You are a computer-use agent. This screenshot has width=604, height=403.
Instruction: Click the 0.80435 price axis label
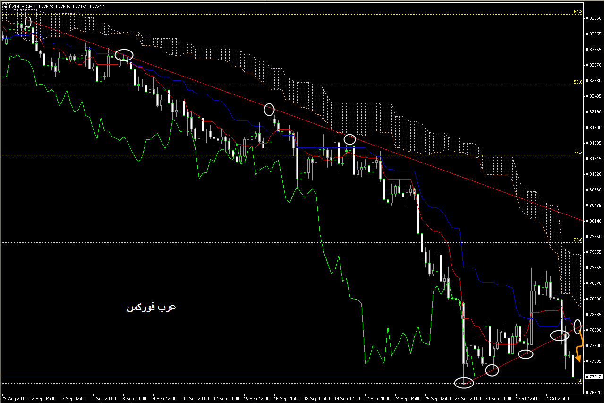(594, 206)
